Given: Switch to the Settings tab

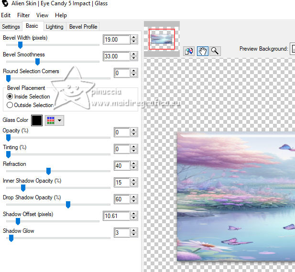Looking at the screenshot, I should (x=11, y=27).
